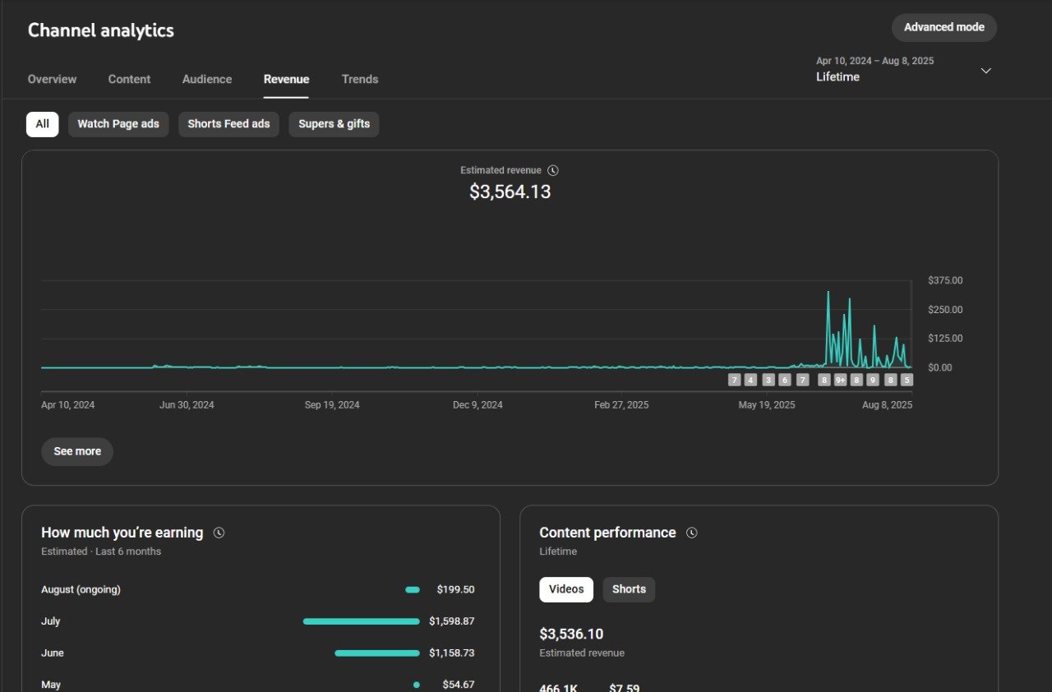Open the video marker labeled 9+
The width and height of the screenshot is (1052, 692).
point(840,380)
